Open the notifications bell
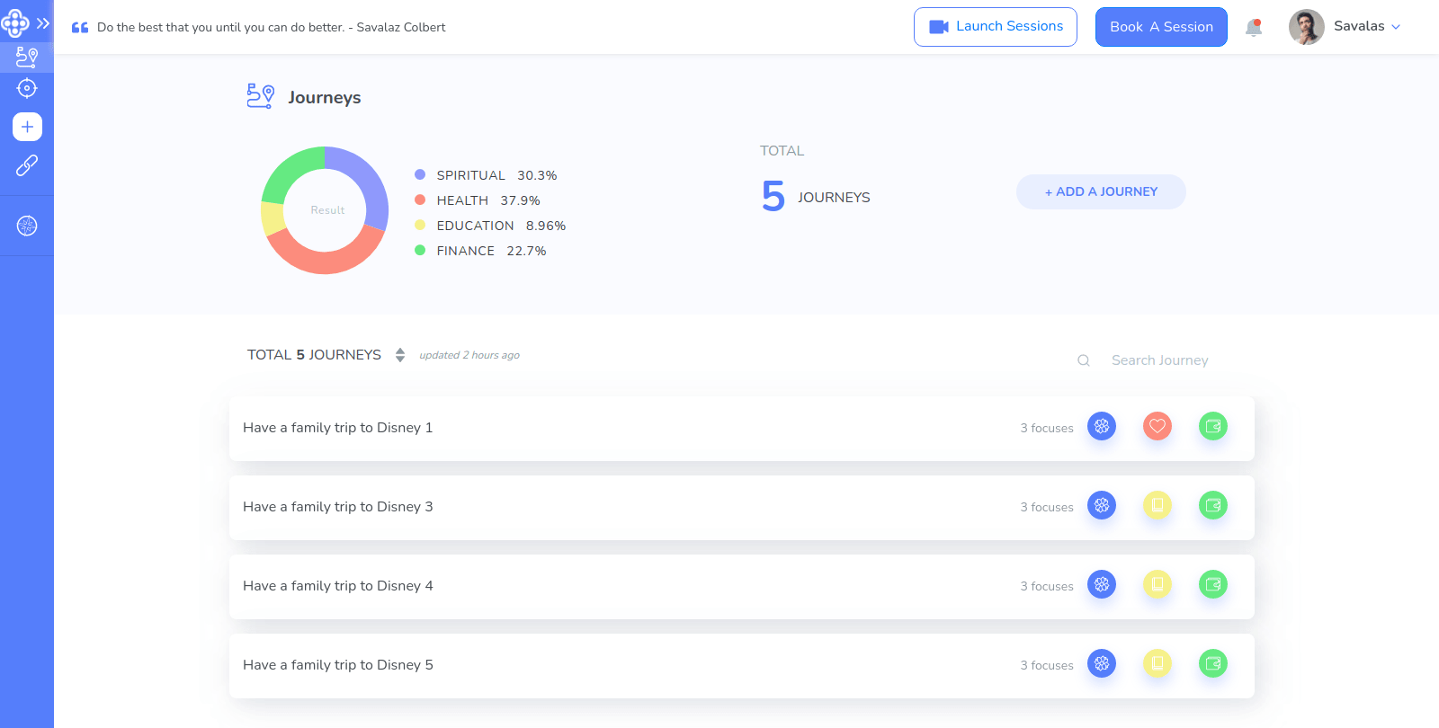 [1254, 28]
